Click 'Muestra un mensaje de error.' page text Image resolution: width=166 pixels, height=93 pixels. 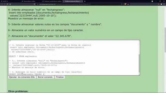[26, 19]
